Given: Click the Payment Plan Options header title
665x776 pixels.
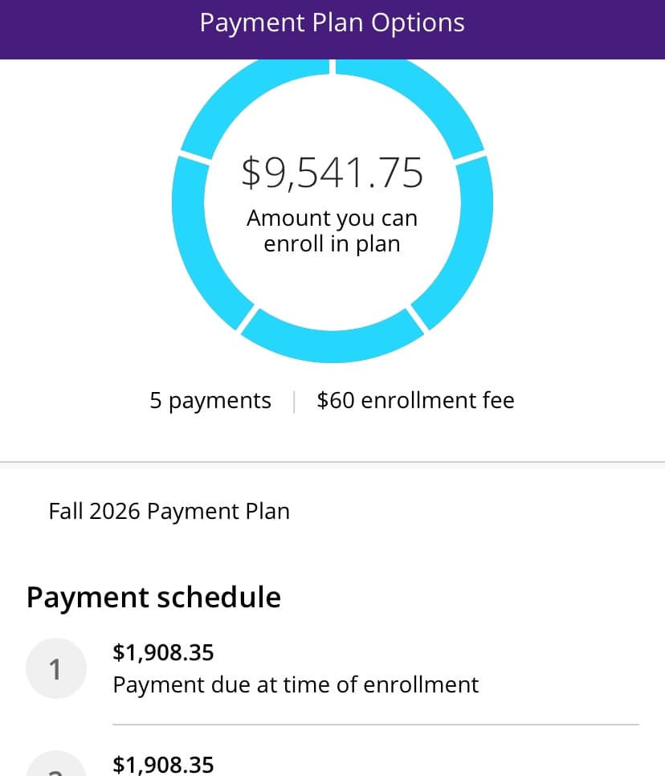Looking at the screenshot, I should tap(332, 22).
